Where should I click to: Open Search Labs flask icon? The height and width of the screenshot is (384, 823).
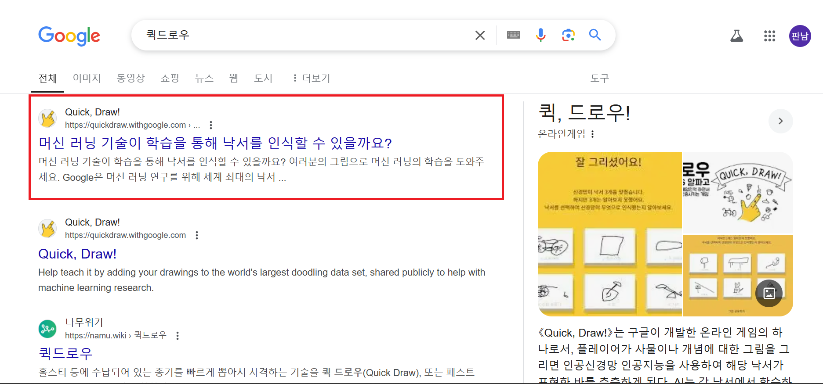[x=737, y=36]
